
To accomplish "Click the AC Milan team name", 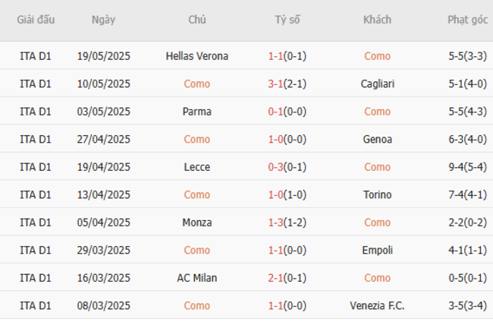I will (196, 278).
